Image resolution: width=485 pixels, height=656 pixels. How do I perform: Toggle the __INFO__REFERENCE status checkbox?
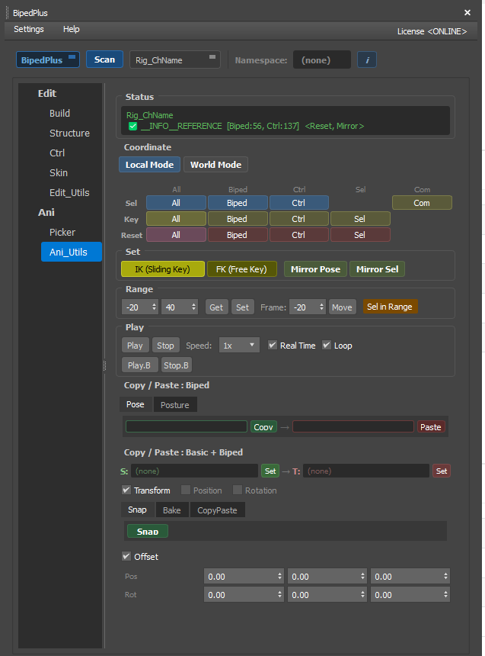click(x=132, y=126)
